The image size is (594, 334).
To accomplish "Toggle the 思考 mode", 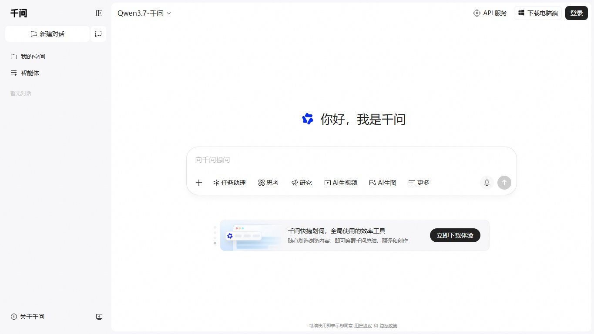I will [268, 183].
